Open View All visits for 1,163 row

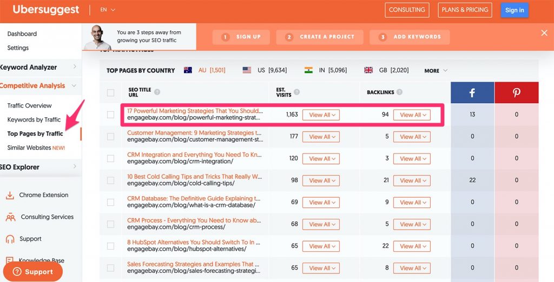pyautogui.click(x=321, y=115)
